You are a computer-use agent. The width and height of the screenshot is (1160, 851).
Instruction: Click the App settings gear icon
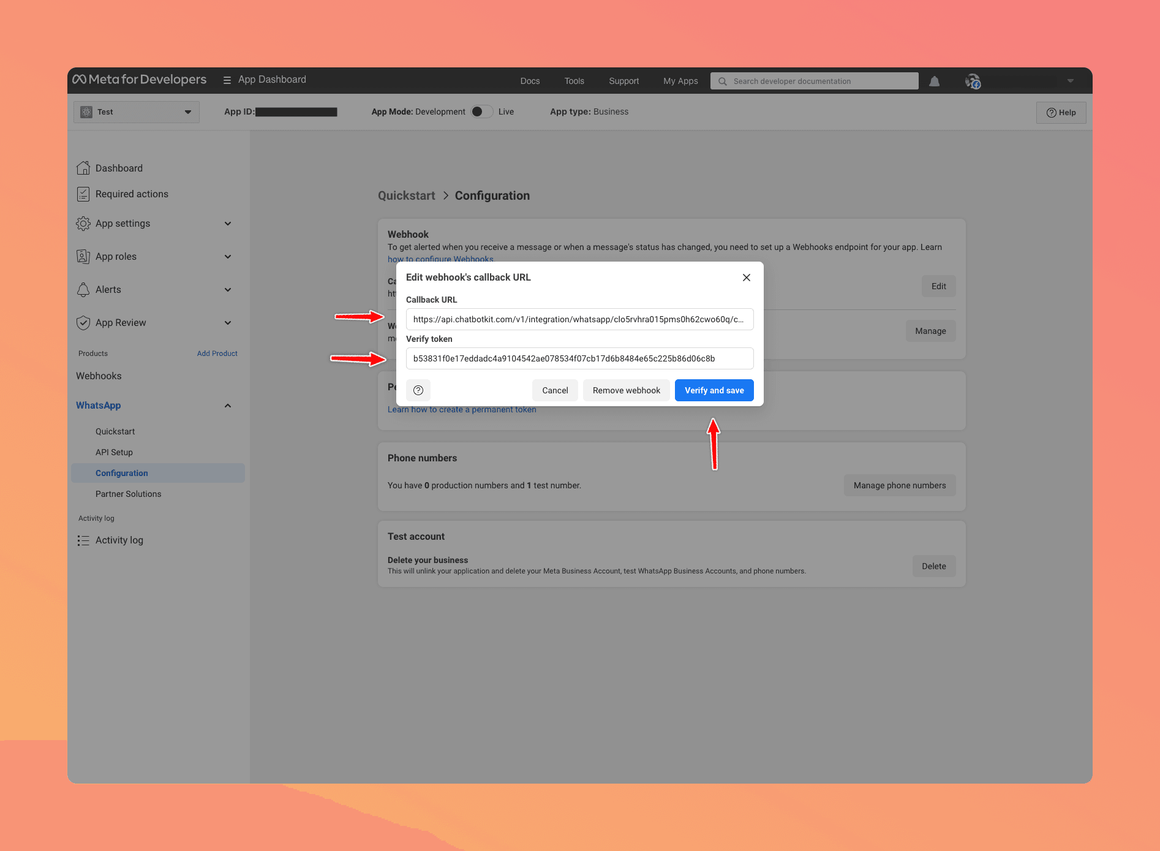83,224
